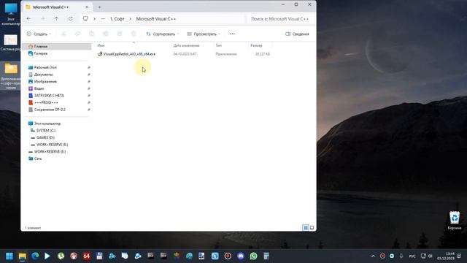467x263 pixels.
Task: Select Система.png desktop file thumbnail
Action: [11, 42]
